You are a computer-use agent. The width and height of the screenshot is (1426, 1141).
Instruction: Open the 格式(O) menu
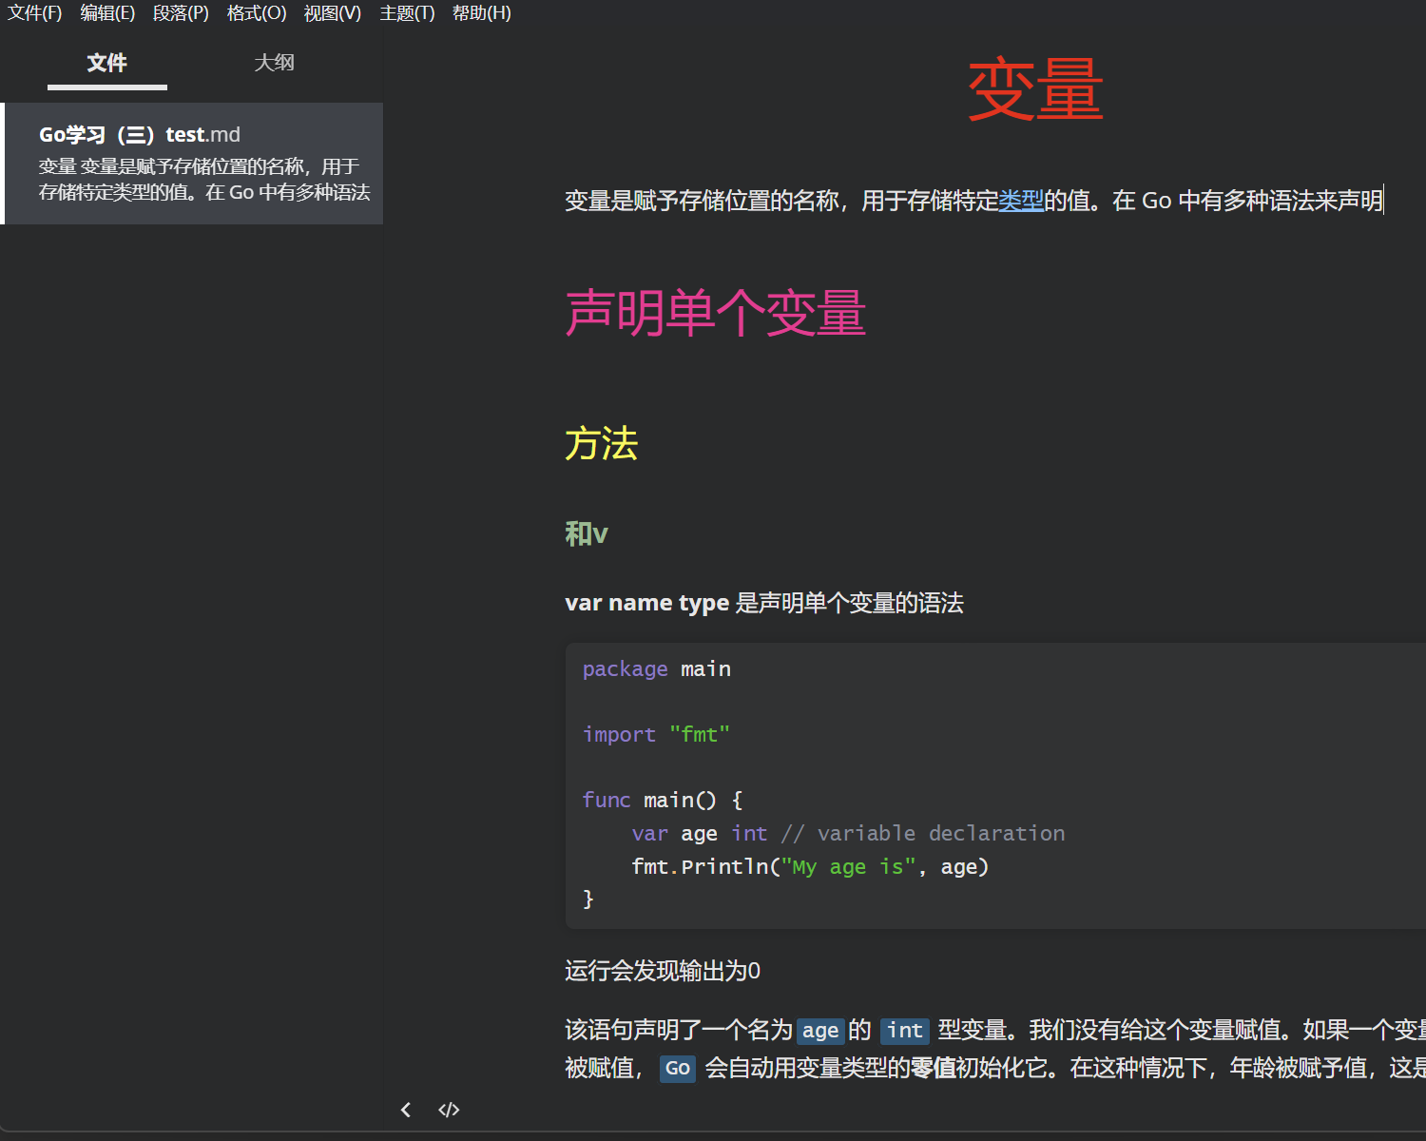tap(257, 13)
